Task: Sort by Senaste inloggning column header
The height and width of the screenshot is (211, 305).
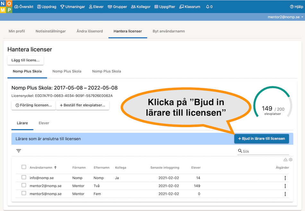Action: [x=165, y=167]
